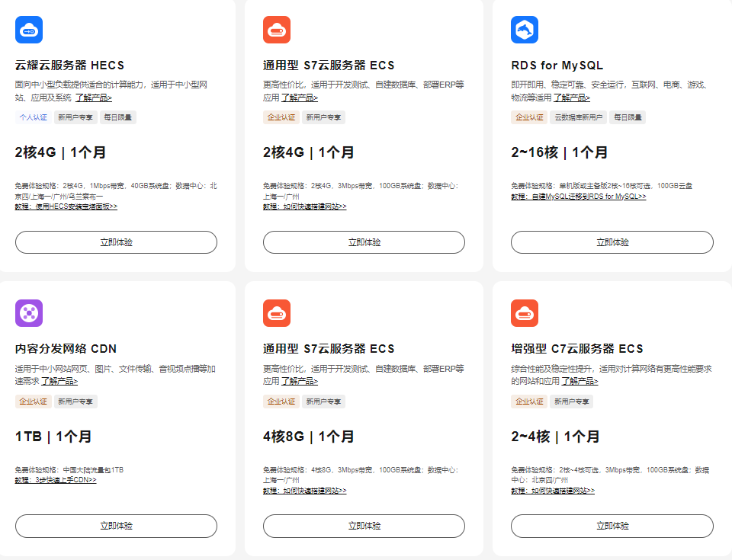Open 了解产品 link on the 2核4G S7 ECS card

click(299, 98)
